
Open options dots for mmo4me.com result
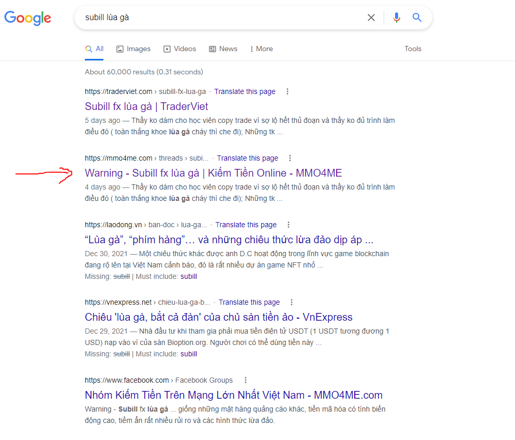point(290,158)
